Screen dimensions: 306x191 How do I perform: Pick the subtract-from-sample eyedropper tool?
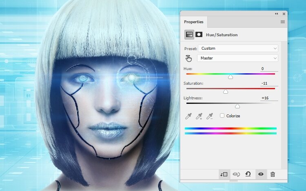pyautogui.click(x=210, y=116)
